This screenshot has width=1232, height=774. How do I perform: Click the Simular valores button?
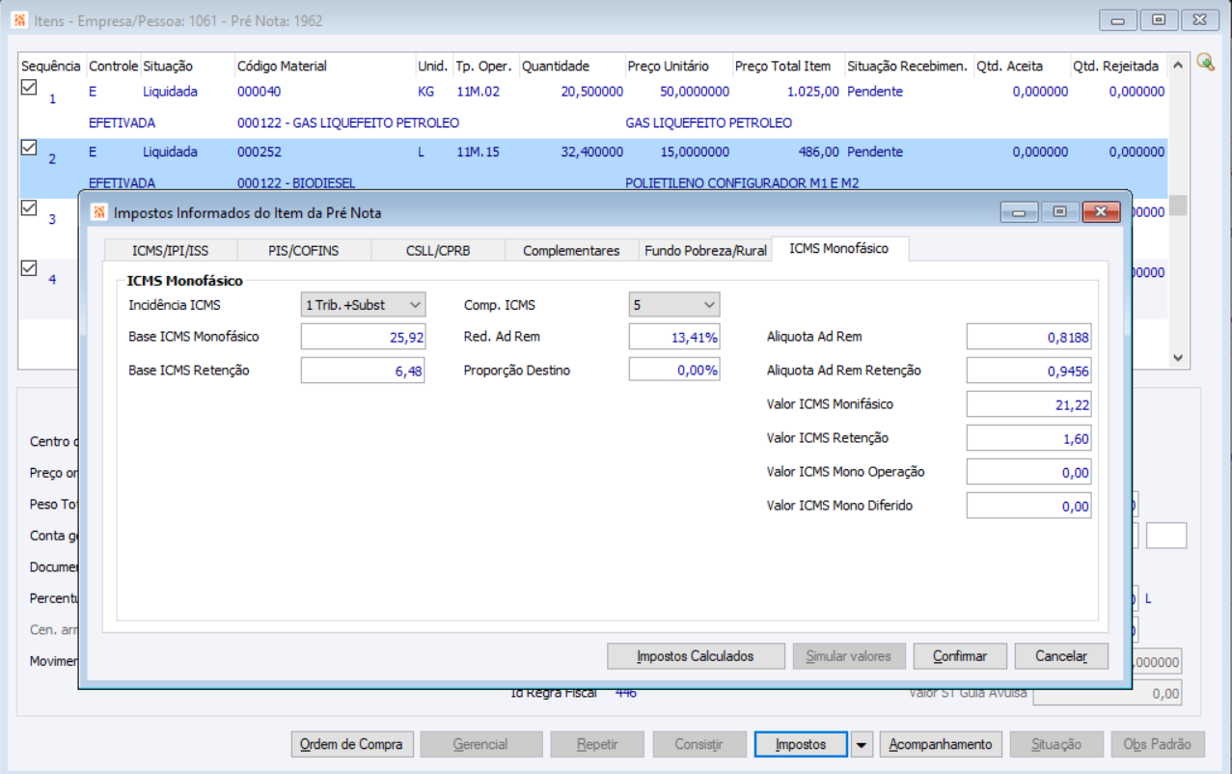tap(849, 656)
